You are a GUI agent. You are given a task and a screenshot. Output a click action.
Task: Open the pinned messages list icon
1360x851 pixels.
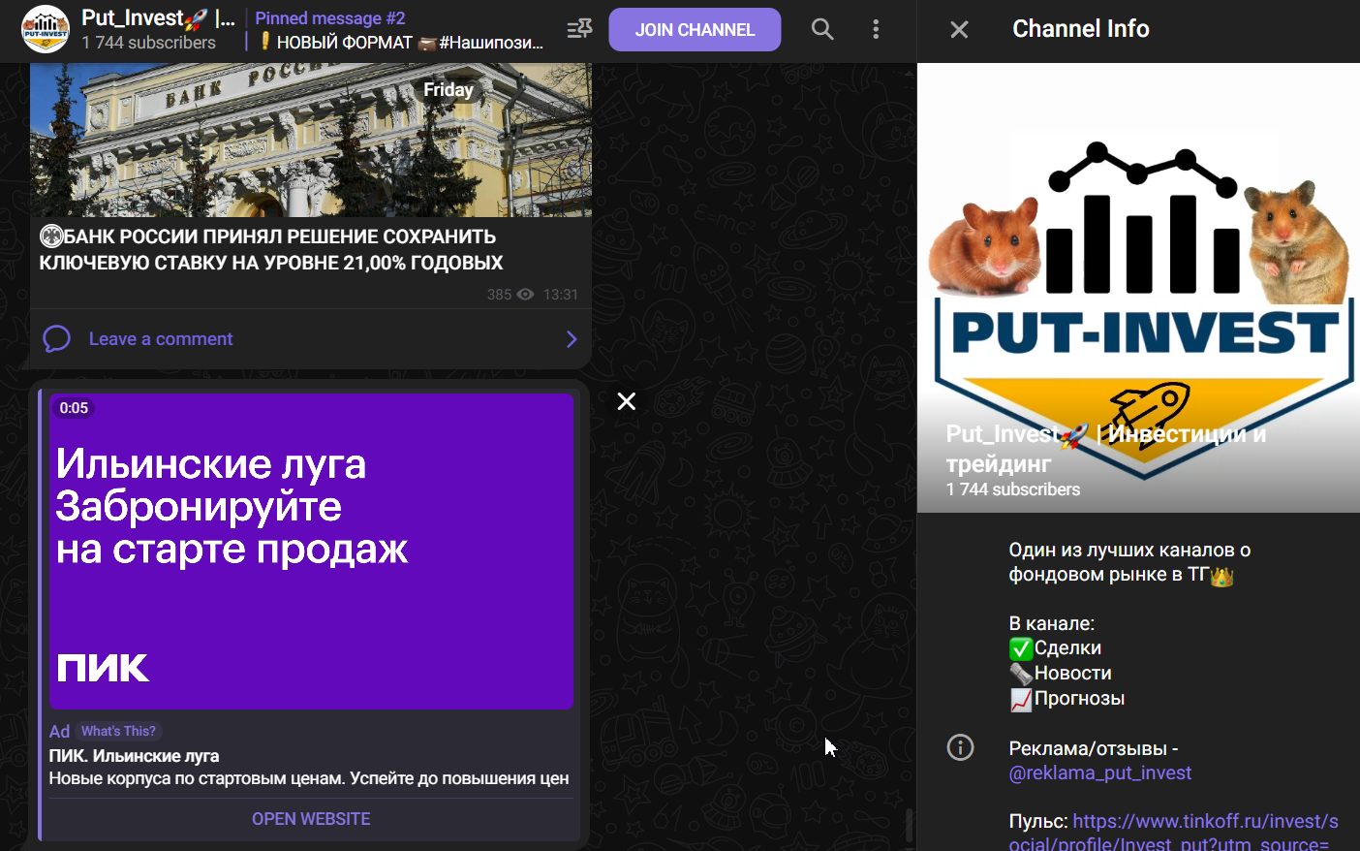(x=579, y=29)
